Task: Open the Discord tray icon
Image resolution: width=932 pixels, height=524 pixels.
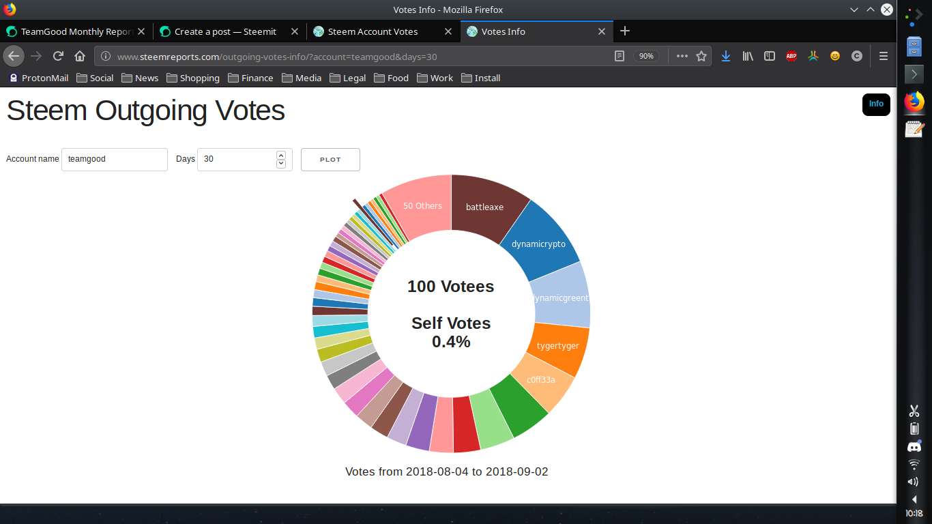Action: click(x=914, y=447)
